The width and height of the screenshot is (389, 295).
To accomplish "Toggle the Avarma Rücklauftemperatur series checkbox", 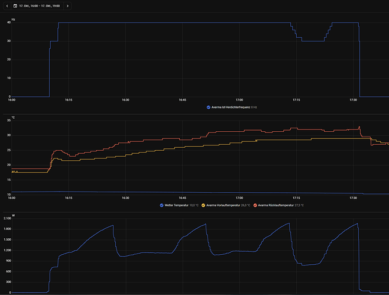I will coord(255,205).
